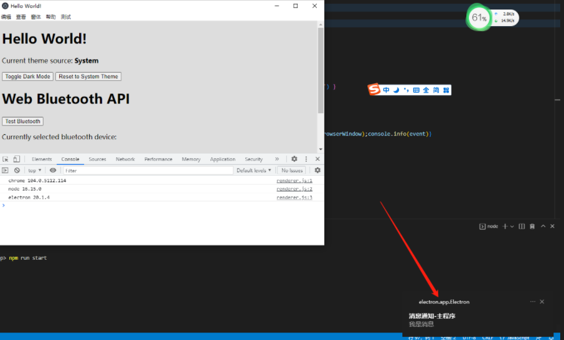Click the electron 20.1.4 console log line
This screenshot has width=564, height=340.
[x=29, y=198]
